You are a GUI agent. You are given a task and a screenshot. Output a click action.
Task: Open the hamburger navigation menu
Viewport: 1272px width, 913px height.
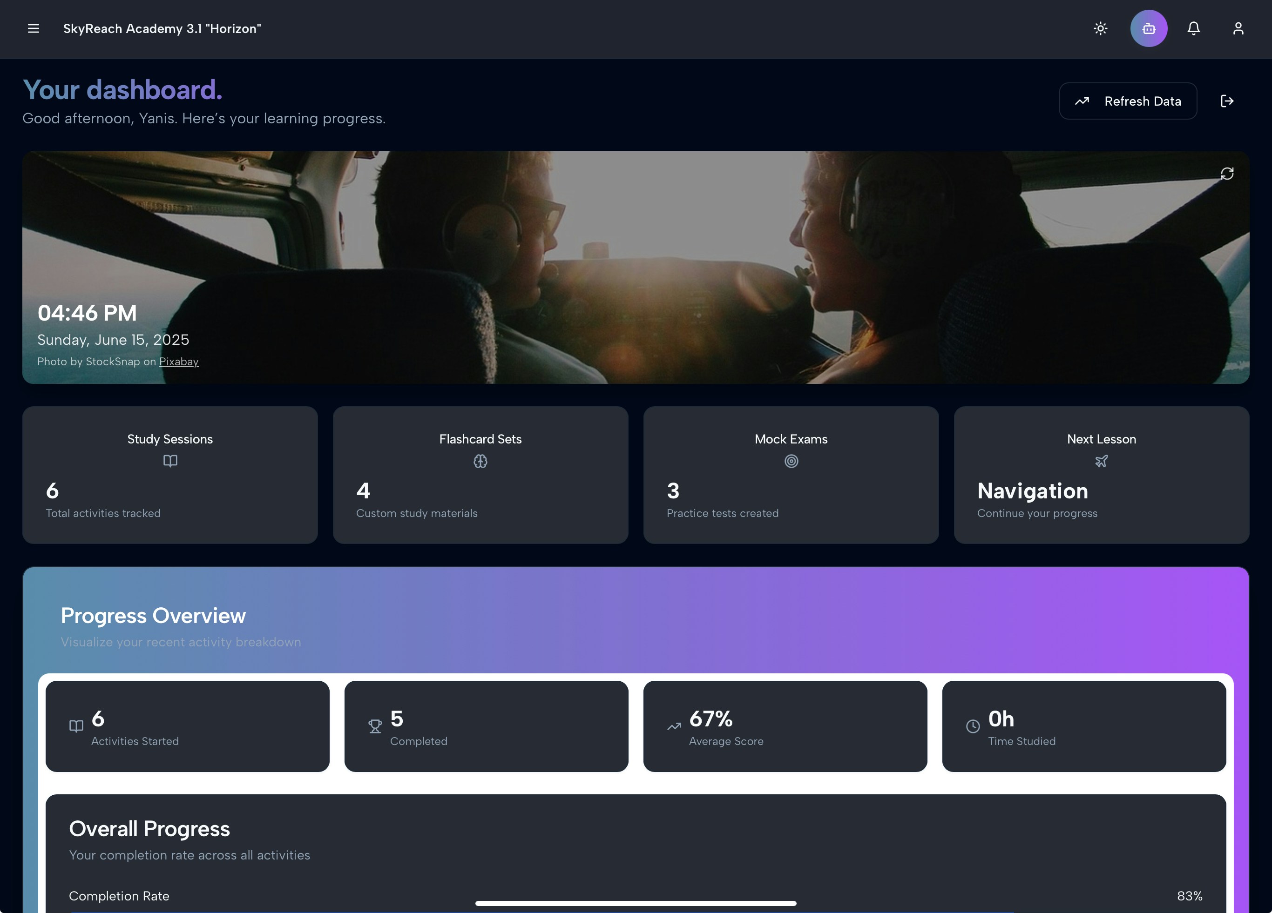[x=33, y=28]
